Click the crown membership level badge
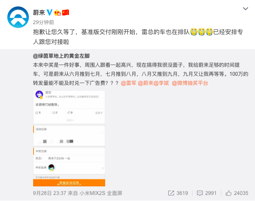The height and width of the screenshot is (201, 255). pos(57,12)
